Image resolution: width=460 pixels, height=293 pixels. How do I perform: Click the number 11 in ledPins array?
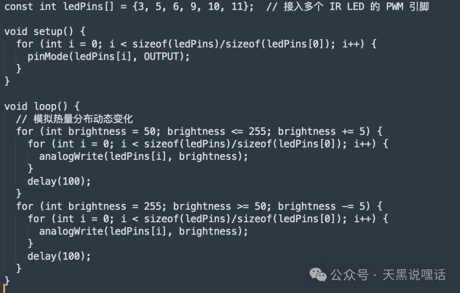(x=237, y=7)
